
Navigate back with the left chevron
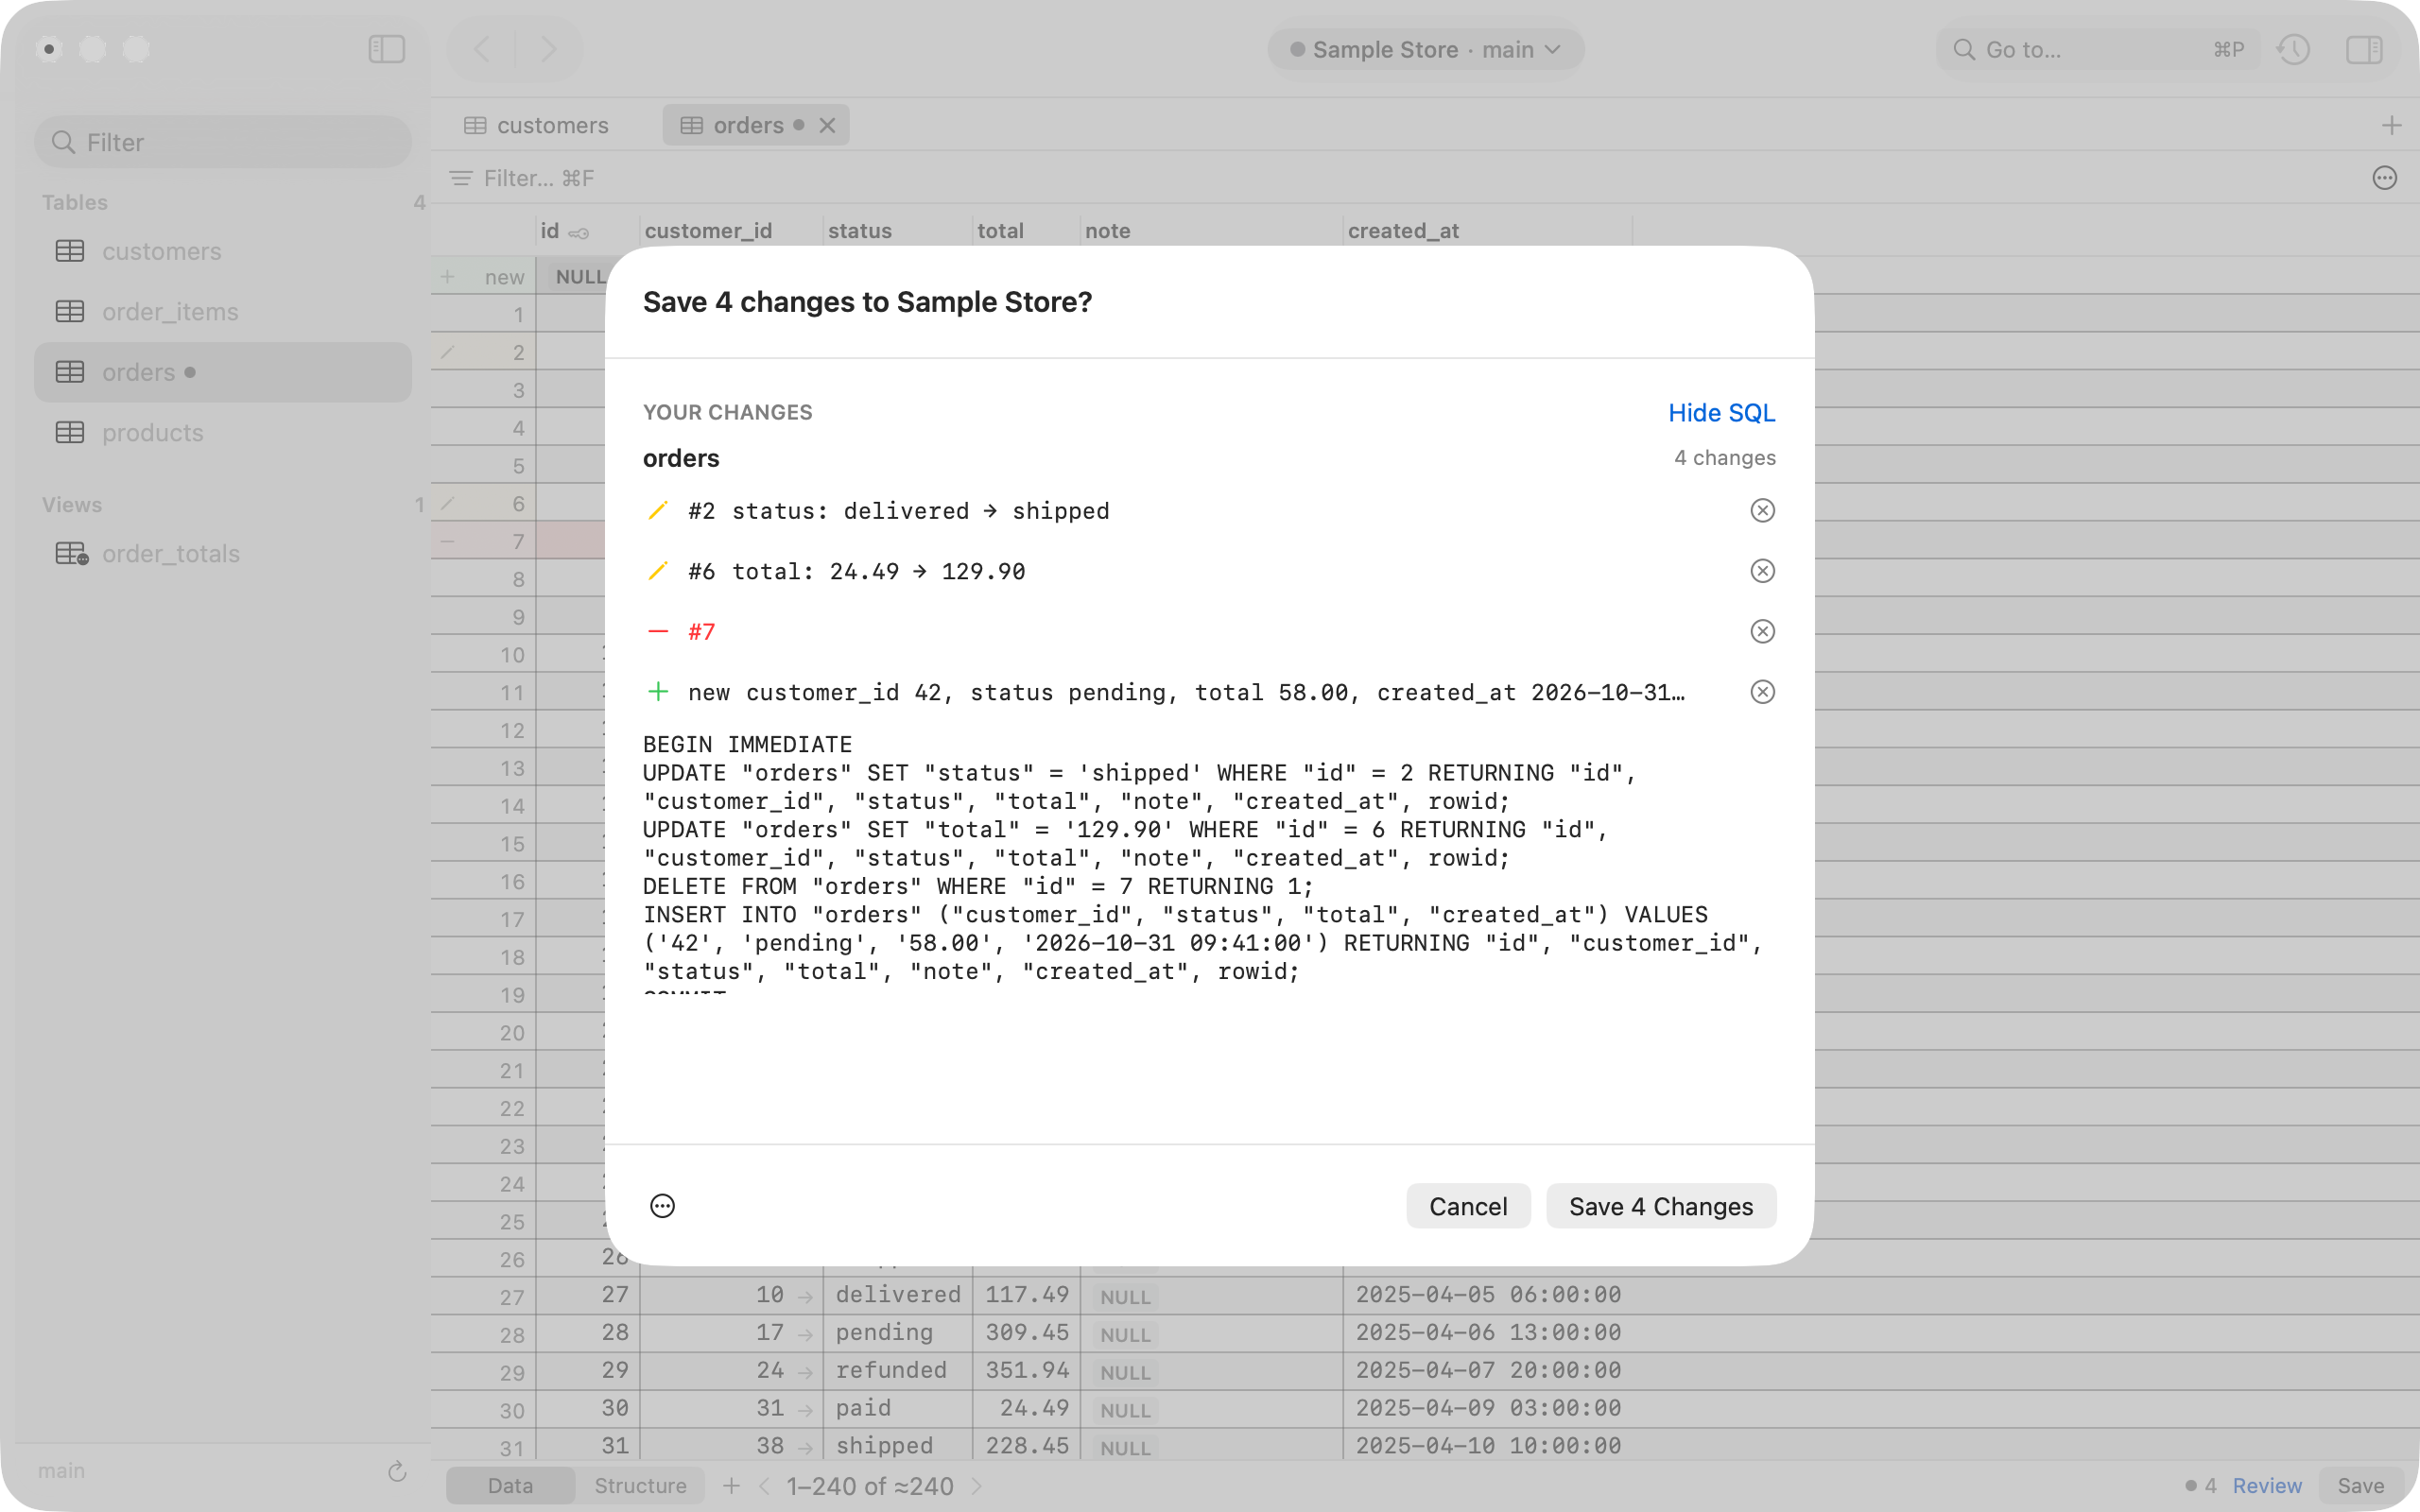coord(482,49)
